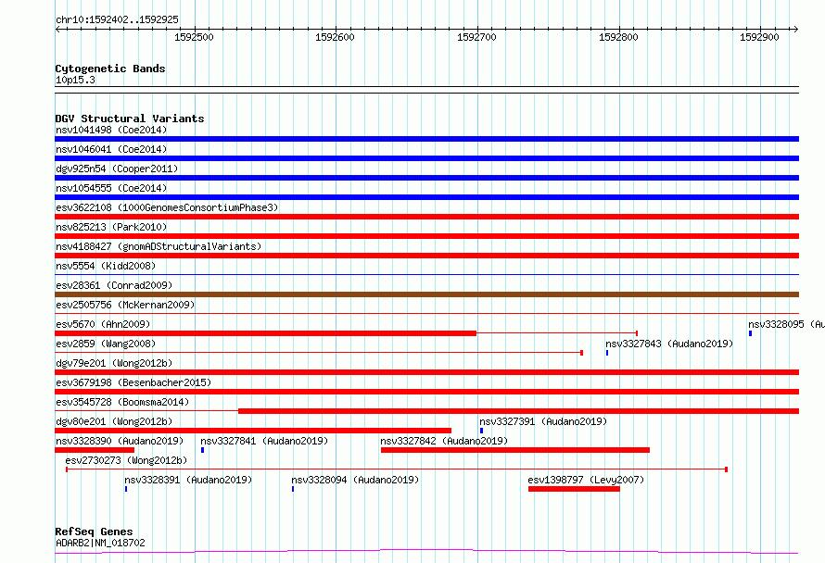Click the 10p15.3 band label
825x563 pixels.
click(x=75, y=80)
